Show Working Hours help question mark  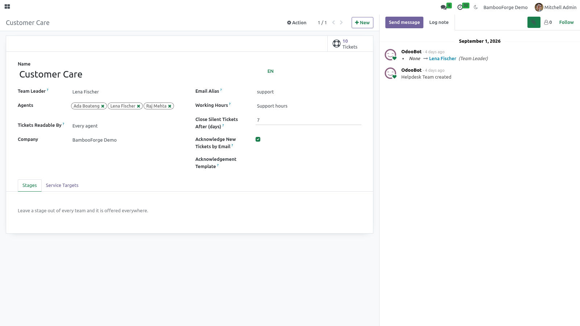pos(230,104)
